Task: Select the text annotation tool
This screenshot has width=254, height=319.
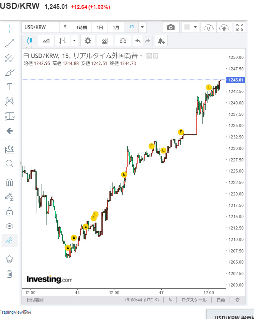Action: [10, 87]
